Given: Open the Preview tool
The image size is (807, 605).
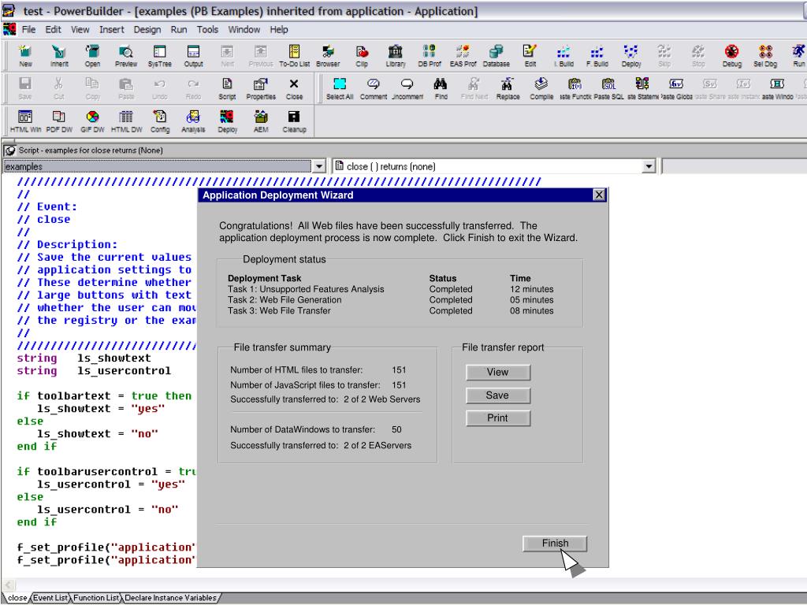Looking at the screenshot, I should click(x=126, y=56).
